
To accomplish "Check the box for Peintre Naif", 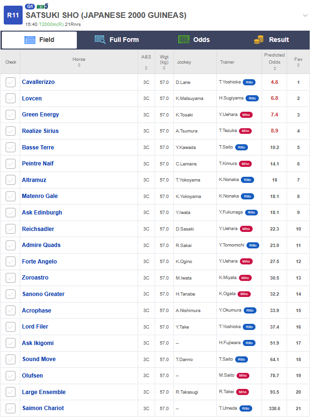I will click(10, 164).
